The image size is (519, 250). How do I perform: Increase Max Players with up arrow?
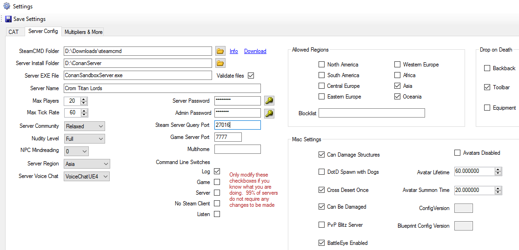coord(84,99)
